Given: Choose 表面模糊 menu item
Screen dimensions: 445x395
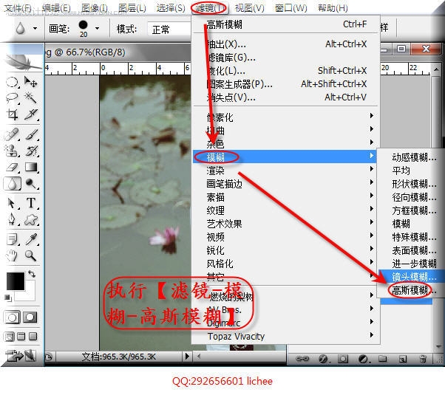Looking at the screenshot, I should [411, 250].
